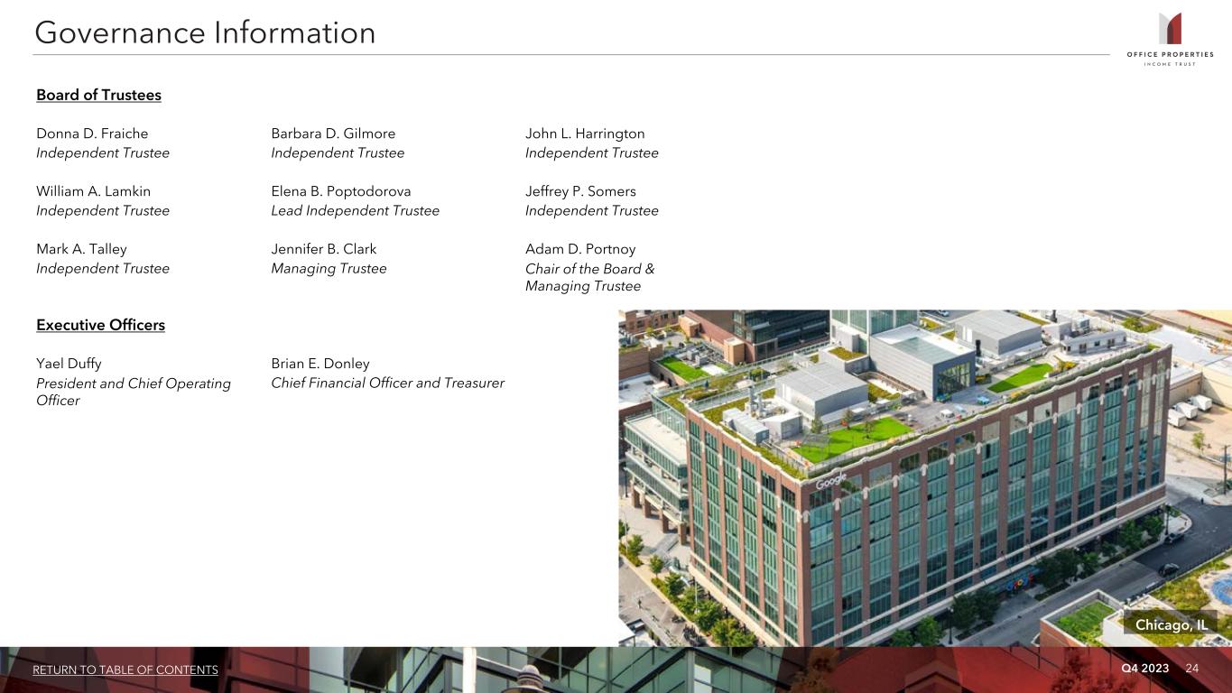Click Independent Trustee under John L. Harrington
The width and height of the screenshot is (1232, 693).
pos(592,152)
